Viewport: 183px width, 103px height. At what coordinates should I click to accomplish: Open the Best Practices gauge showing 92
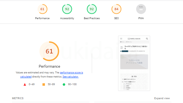pos(92,9)
